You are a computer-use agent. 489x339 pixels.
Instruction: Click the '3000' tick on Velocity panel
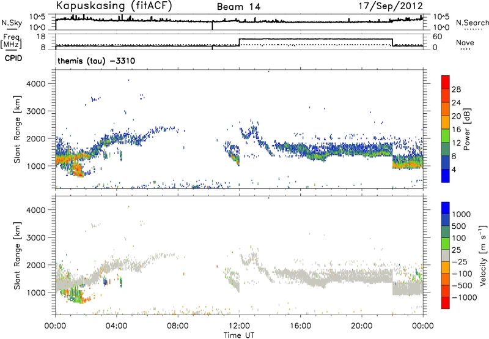tap(35, 237)
